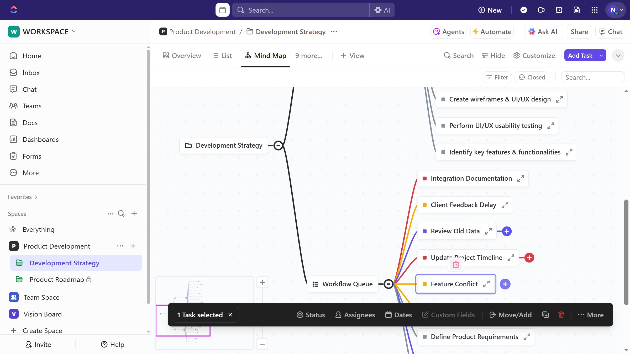Click the plus icon to zoom in on the mind map
Viewport: 630px width, 354px height.
[x=262, y=282]
